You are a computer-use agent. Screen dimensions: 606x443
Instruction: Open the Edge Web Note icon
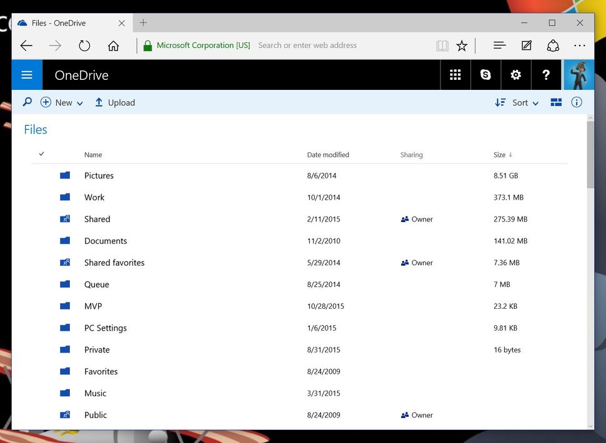pos(527,46)
